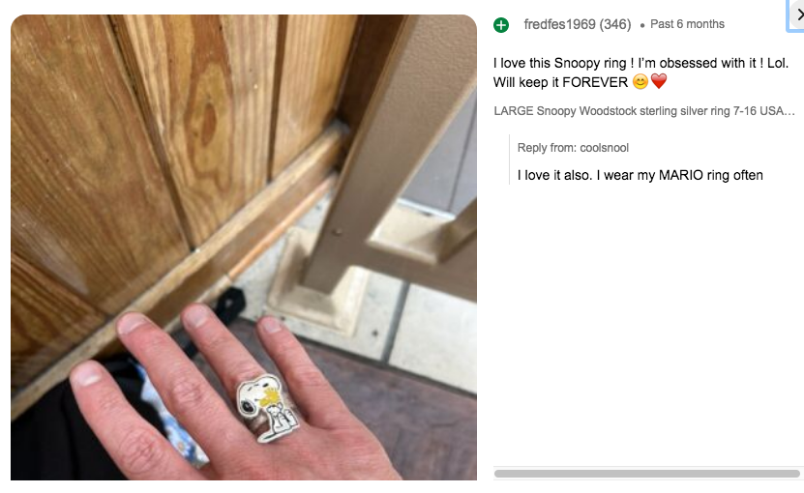Click the yellow Woodstock on the ring
This screenshot has height=493, width=804.
tap(271, 397)
